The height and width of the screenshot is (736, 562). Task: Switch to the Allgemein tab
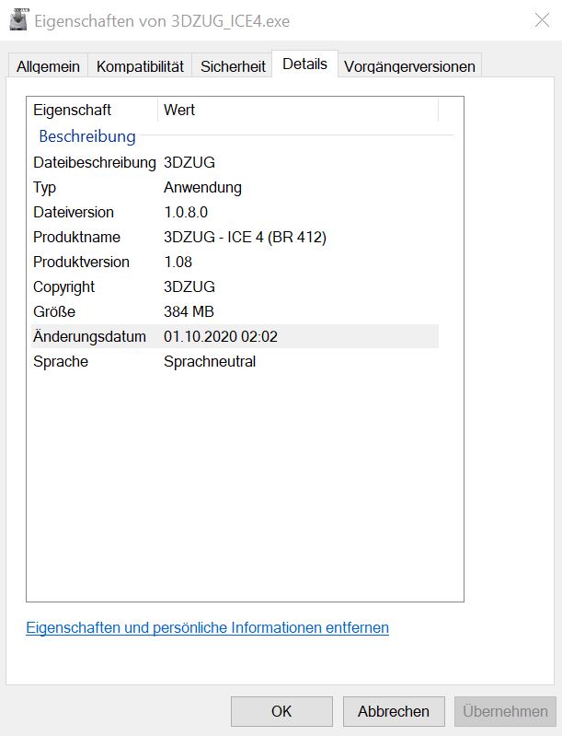(48, 66)
